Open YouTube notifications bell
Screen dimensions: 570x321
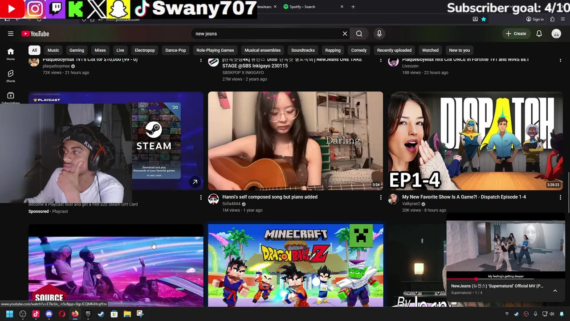coord(539,33)
